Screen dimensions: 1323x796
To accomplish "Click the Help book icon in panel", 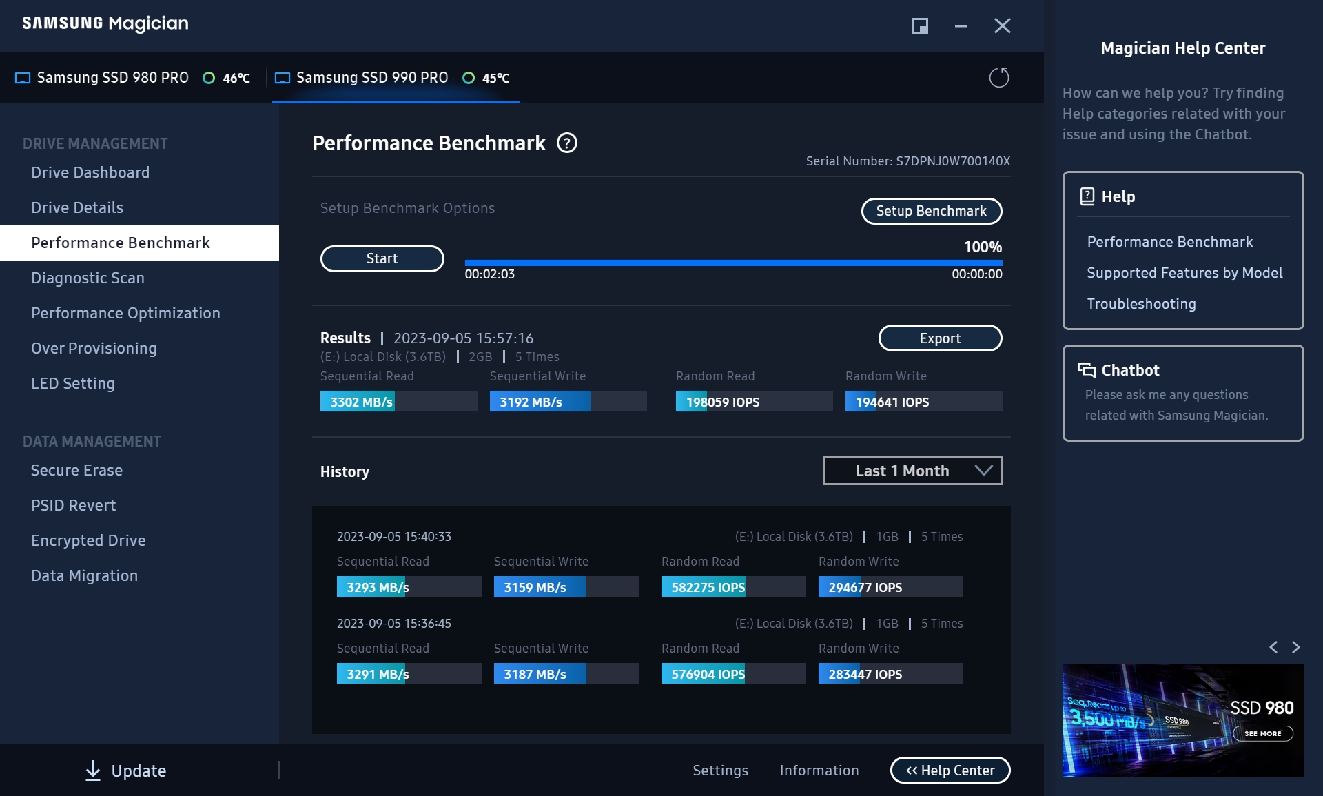I will [x=1087, y=196].
